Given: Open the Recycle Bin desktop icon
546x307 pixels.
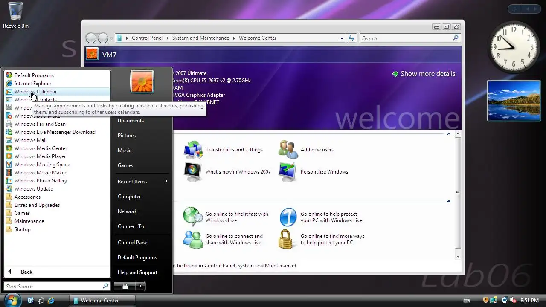Looking at the screenshot, I should pyautogui.click(x=16, y=15).
